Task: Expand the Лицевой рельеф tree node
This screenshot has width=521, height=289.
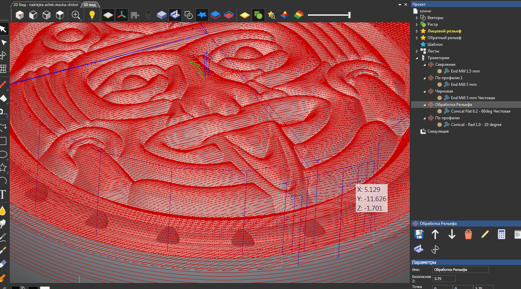Action: 417,31
